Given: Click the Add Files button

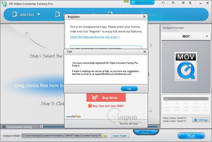Looking at the screenshot, I should (26, 15).
